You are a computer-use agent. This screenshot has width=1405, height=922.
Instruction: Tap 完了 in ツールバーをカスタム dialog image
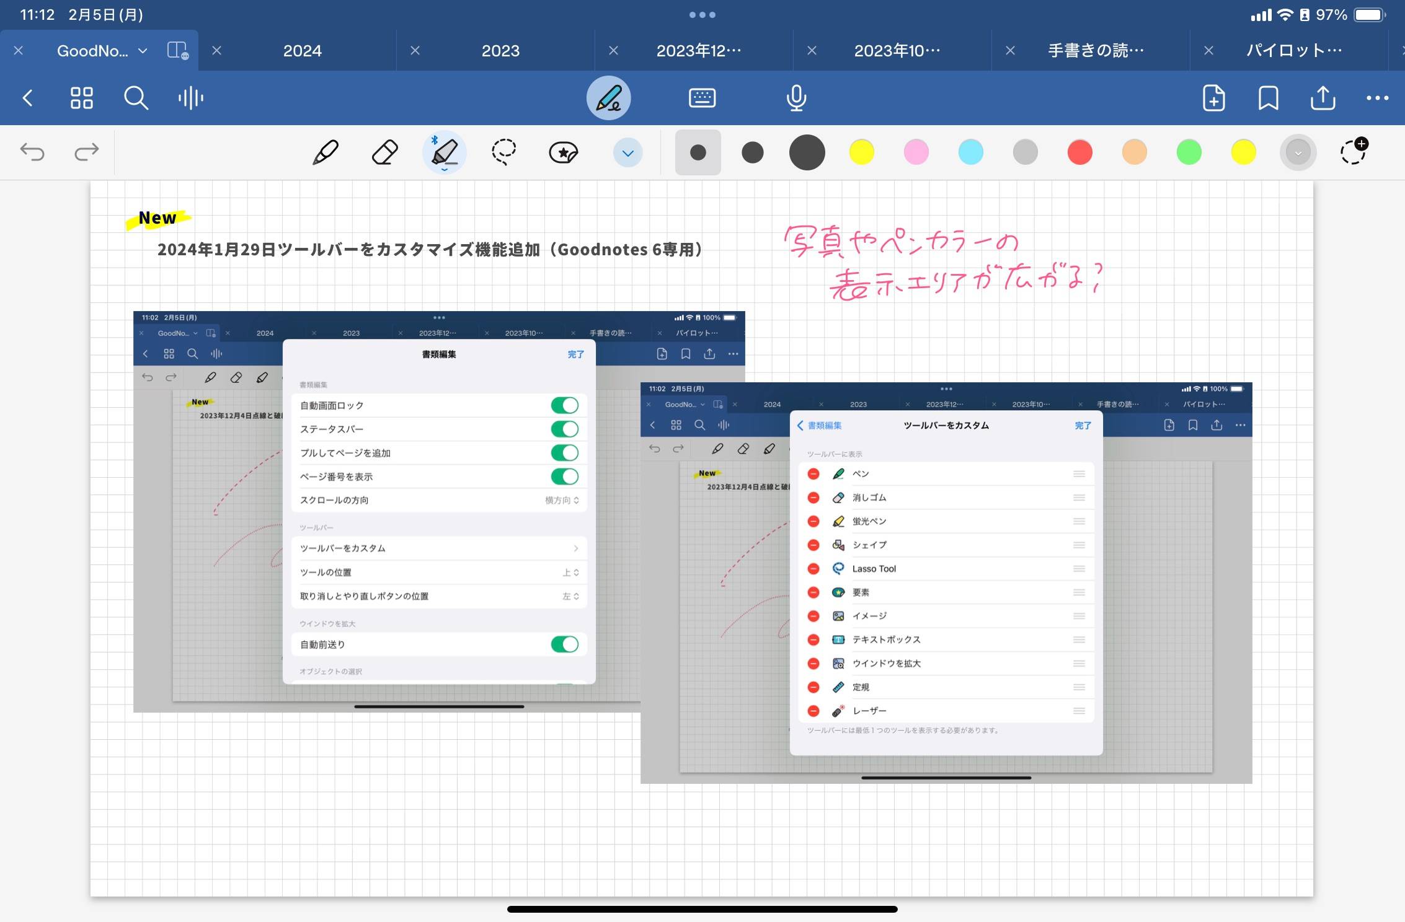point(1083,426)
